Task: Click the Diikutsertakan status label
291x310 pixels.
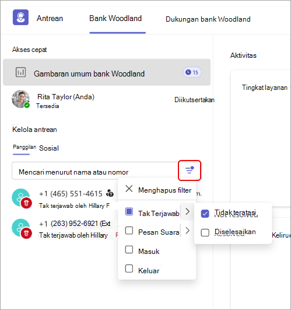Action: 194,100
